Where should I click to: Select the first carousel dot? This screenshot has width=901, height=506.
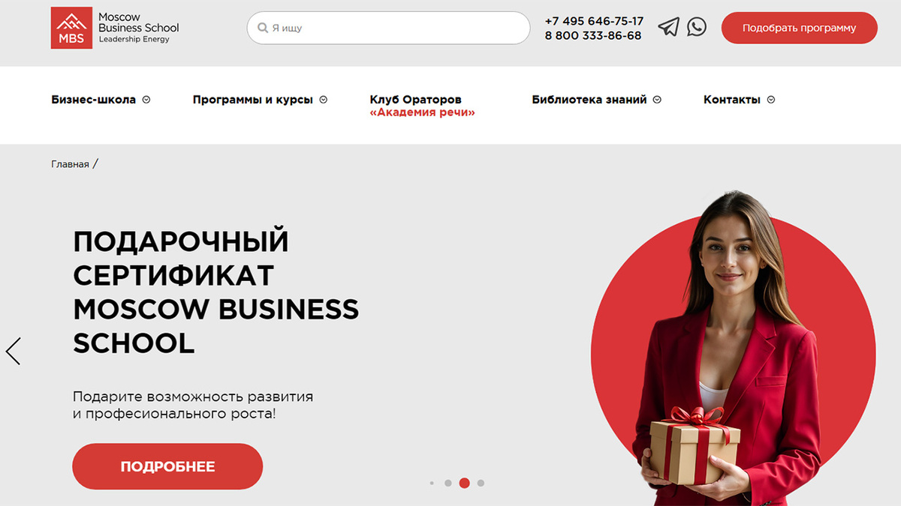(432, 484)
